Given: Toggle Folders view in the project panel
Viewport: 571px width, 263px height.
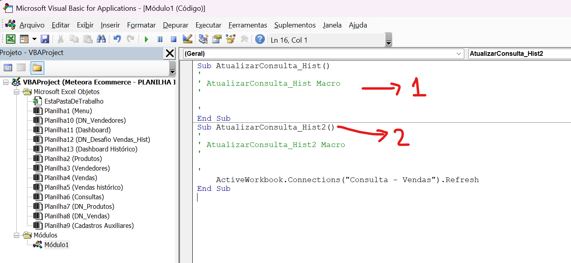Looking at the screenshot, I should coord(37,68).
